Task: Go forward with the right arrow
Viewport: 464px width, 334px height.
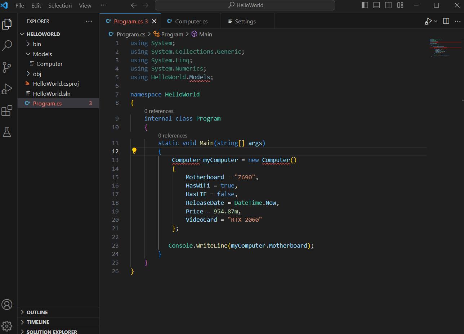Action: coord(145,5)
